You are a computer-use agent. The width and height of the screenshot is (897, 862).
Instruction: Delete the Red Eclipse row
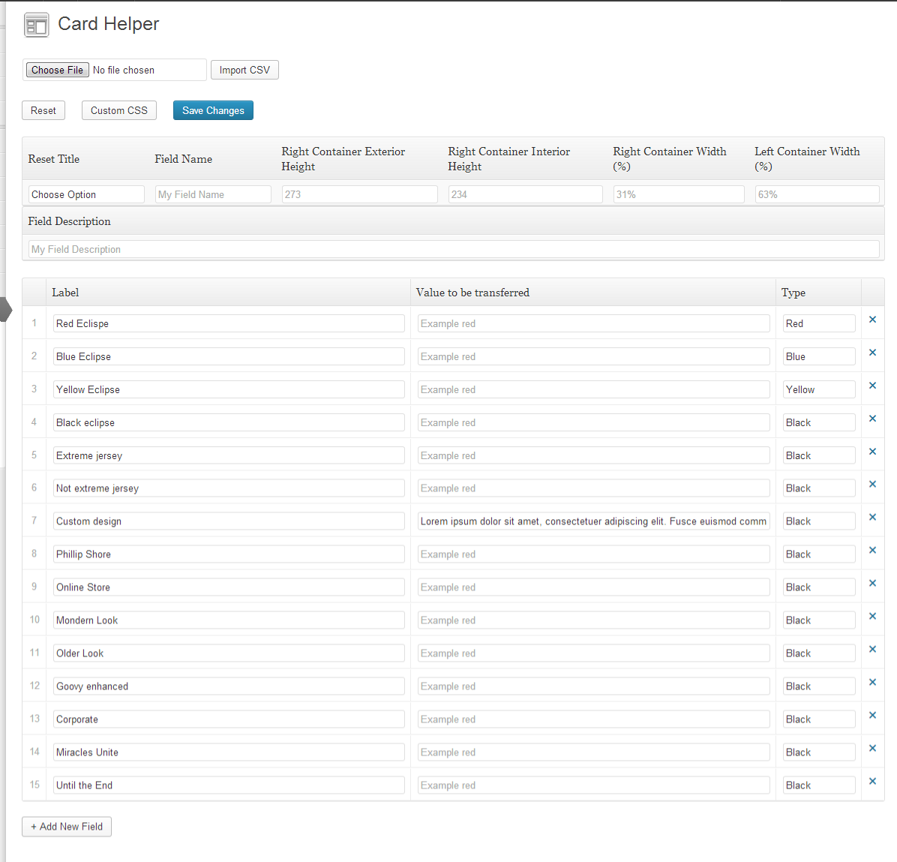[x=872, y=320]
